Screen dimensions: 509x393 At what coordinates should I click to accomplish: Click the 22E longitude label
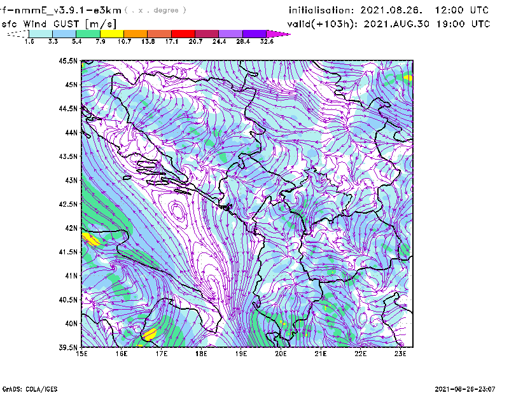(360, 354)
